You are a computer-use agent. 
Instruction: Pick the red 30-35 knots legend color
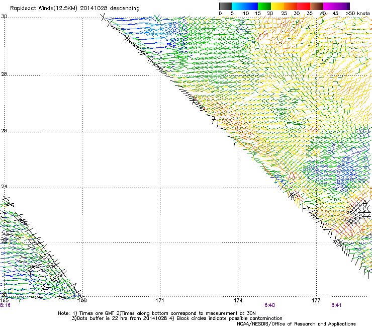pos(304,6)
